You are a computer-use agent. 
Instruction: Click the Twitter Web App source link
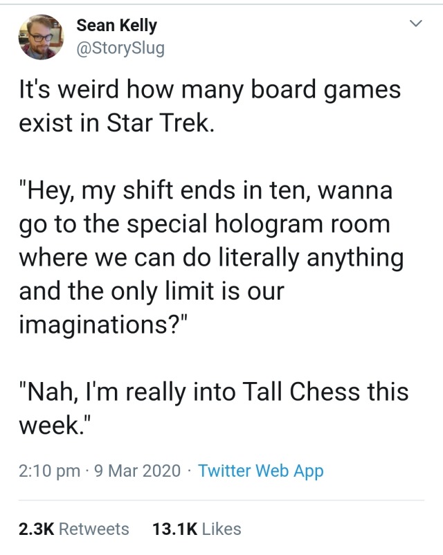click(x=260, y=471)
